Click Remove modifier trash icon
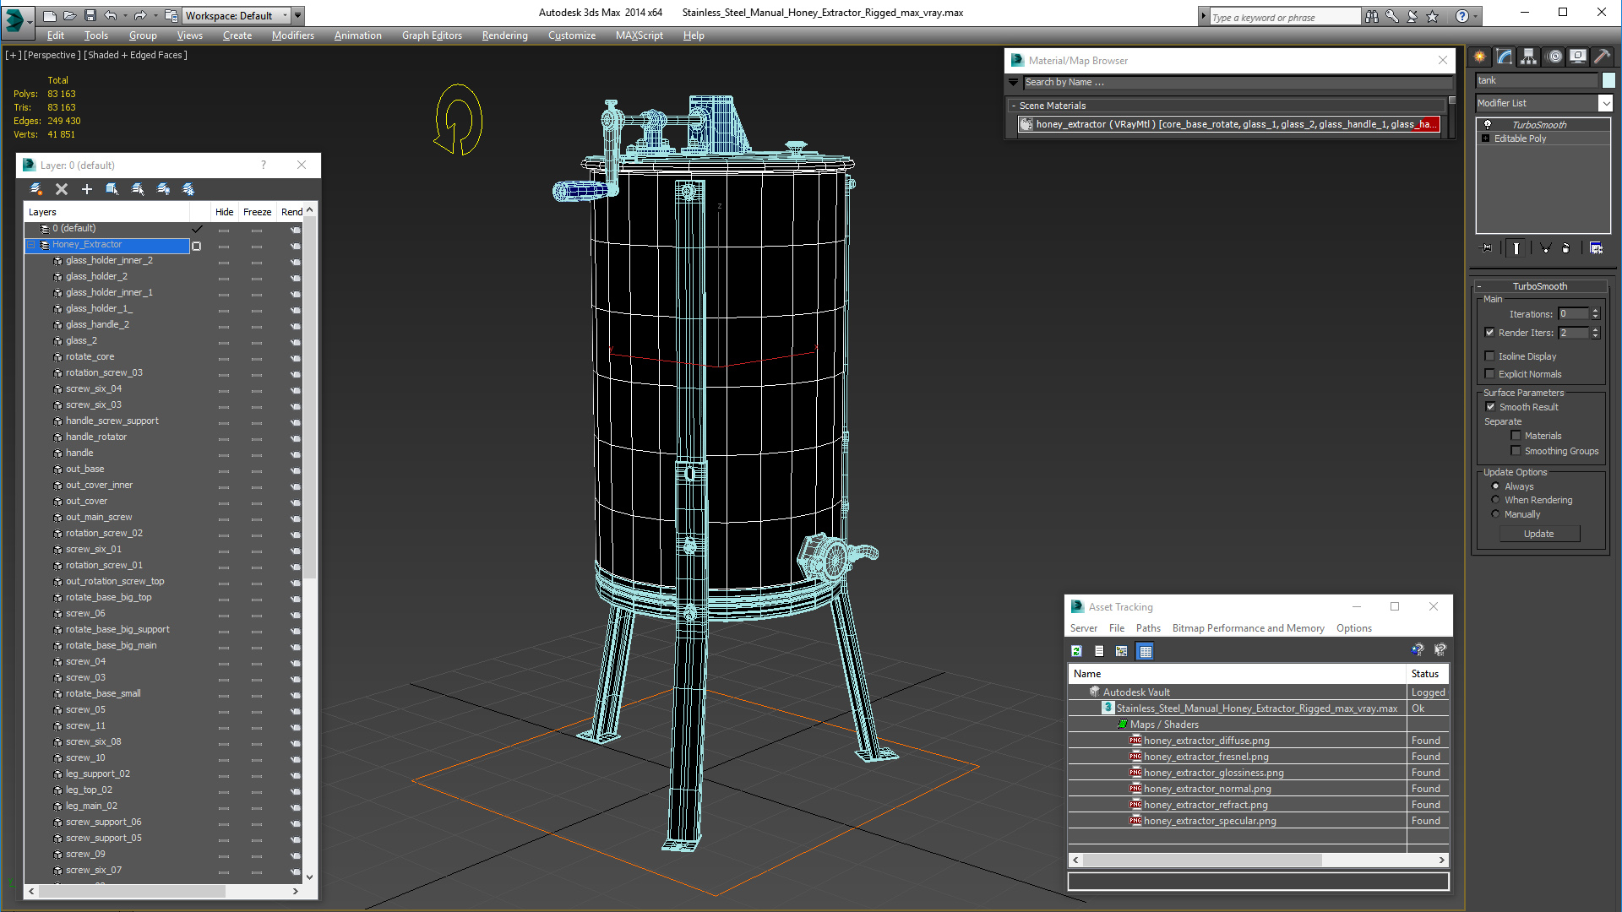The height and width of the screenshot is (912, 1622). pos(1565,248)
